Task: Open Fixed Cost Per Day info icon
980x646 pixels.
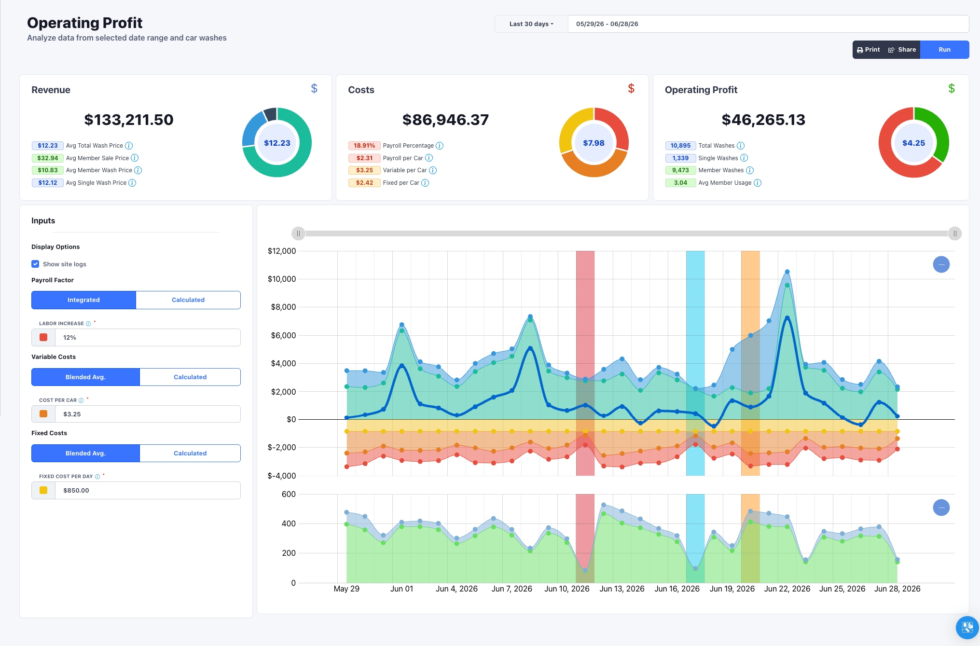Action: click(97, 477)
